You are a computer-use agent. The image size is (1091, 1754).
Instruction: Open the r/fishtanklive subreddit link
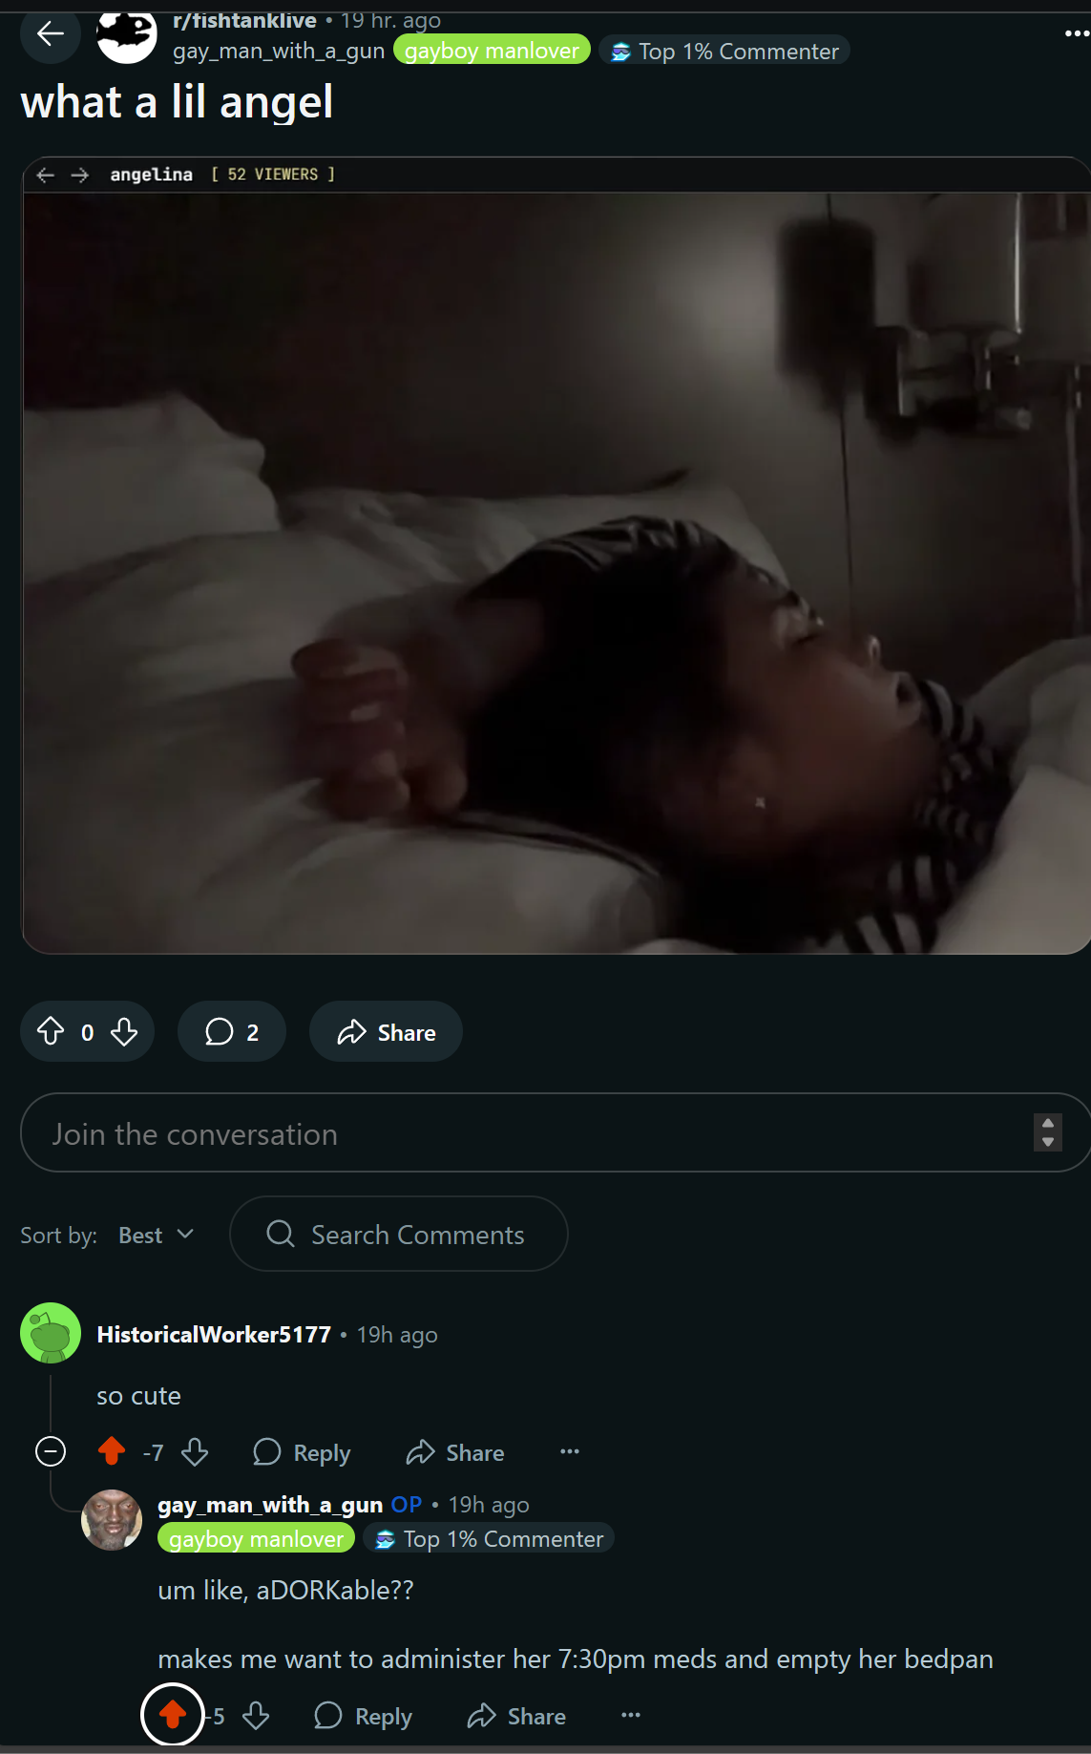click(x=244, y=21)
